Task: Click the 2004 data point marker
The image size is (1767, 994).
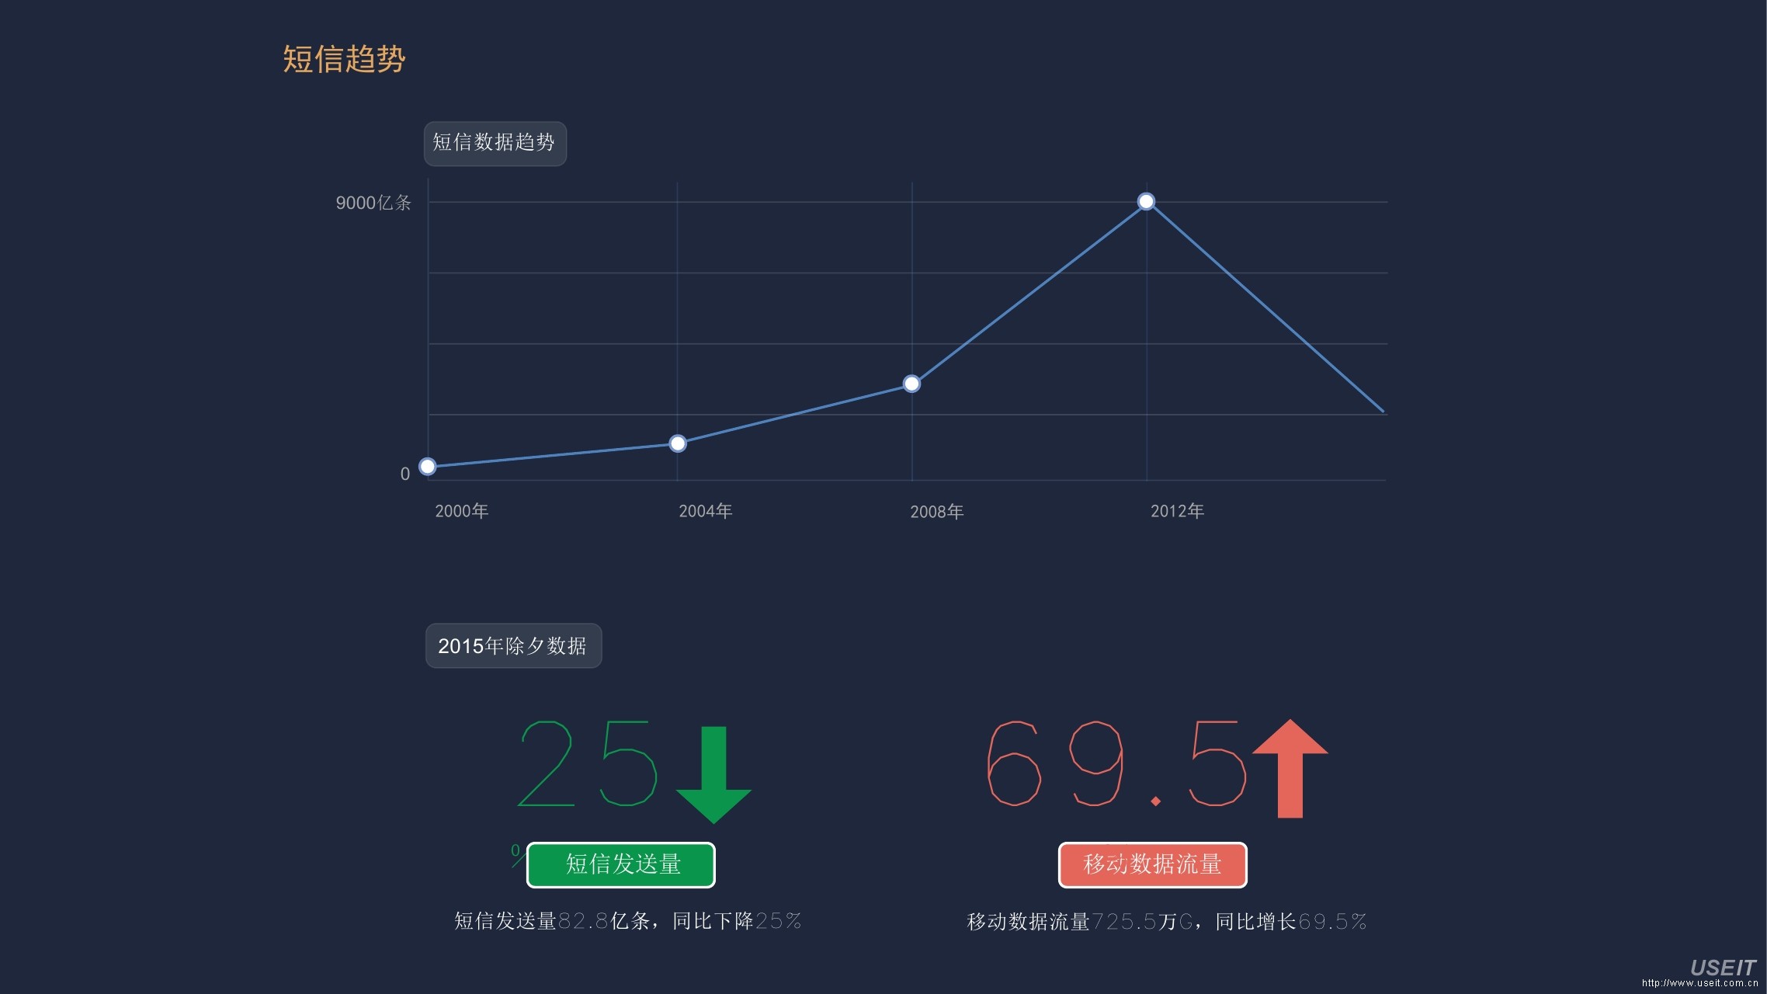Action: tap(678, 443)
